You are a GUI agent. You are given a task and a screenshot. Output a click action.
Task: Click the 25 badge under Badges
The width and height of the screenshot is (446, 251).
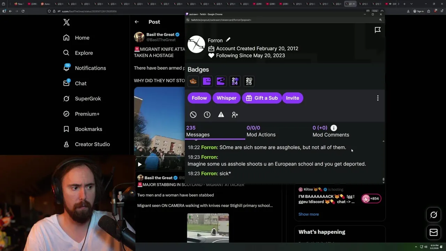point(249,81)
